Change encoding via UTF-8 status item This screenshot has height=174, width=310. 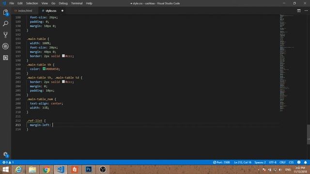pos(273,162)
